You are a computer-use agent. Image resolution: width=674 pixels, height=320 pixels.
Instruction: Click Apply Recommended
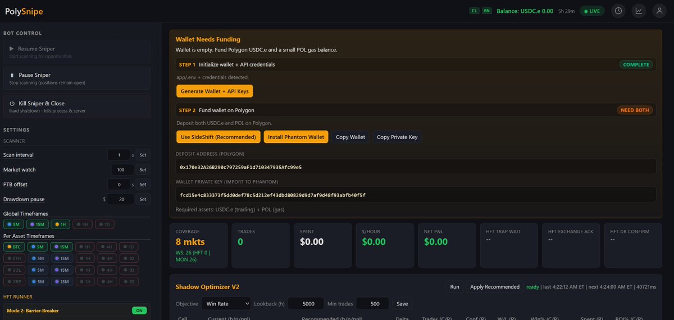[494, 287]
